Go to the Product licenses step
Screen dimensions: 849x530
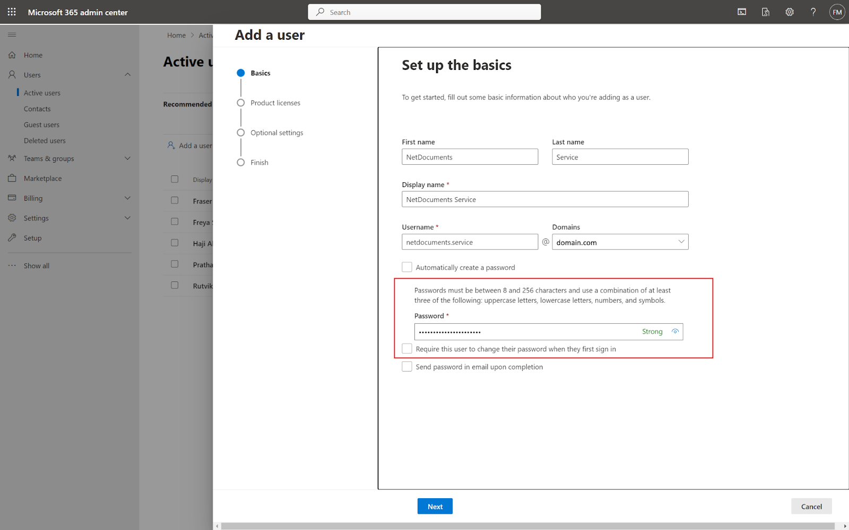tap(268, 103)
